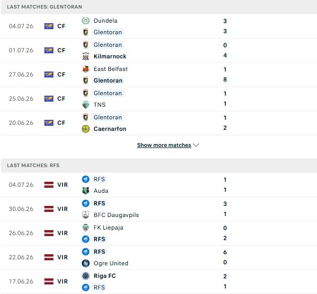Click the Latvia flag on 04.07.26 row

coord(49,185)
